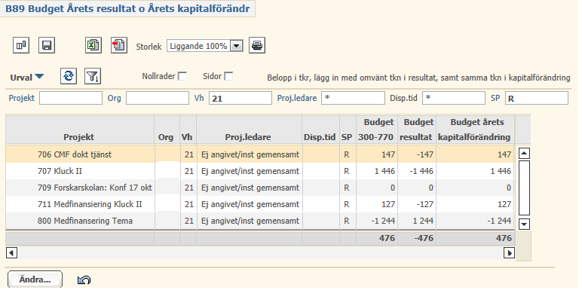Focus the Projekt filter input field

pyautogui.click(x=71, y=98)
